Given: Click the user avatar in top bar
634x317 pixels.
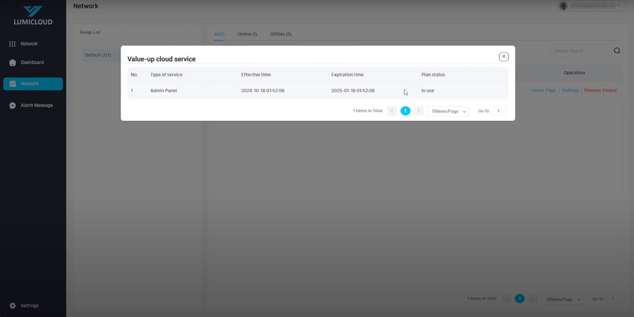Looking at the screenshot, I should (x=563, y=6).
